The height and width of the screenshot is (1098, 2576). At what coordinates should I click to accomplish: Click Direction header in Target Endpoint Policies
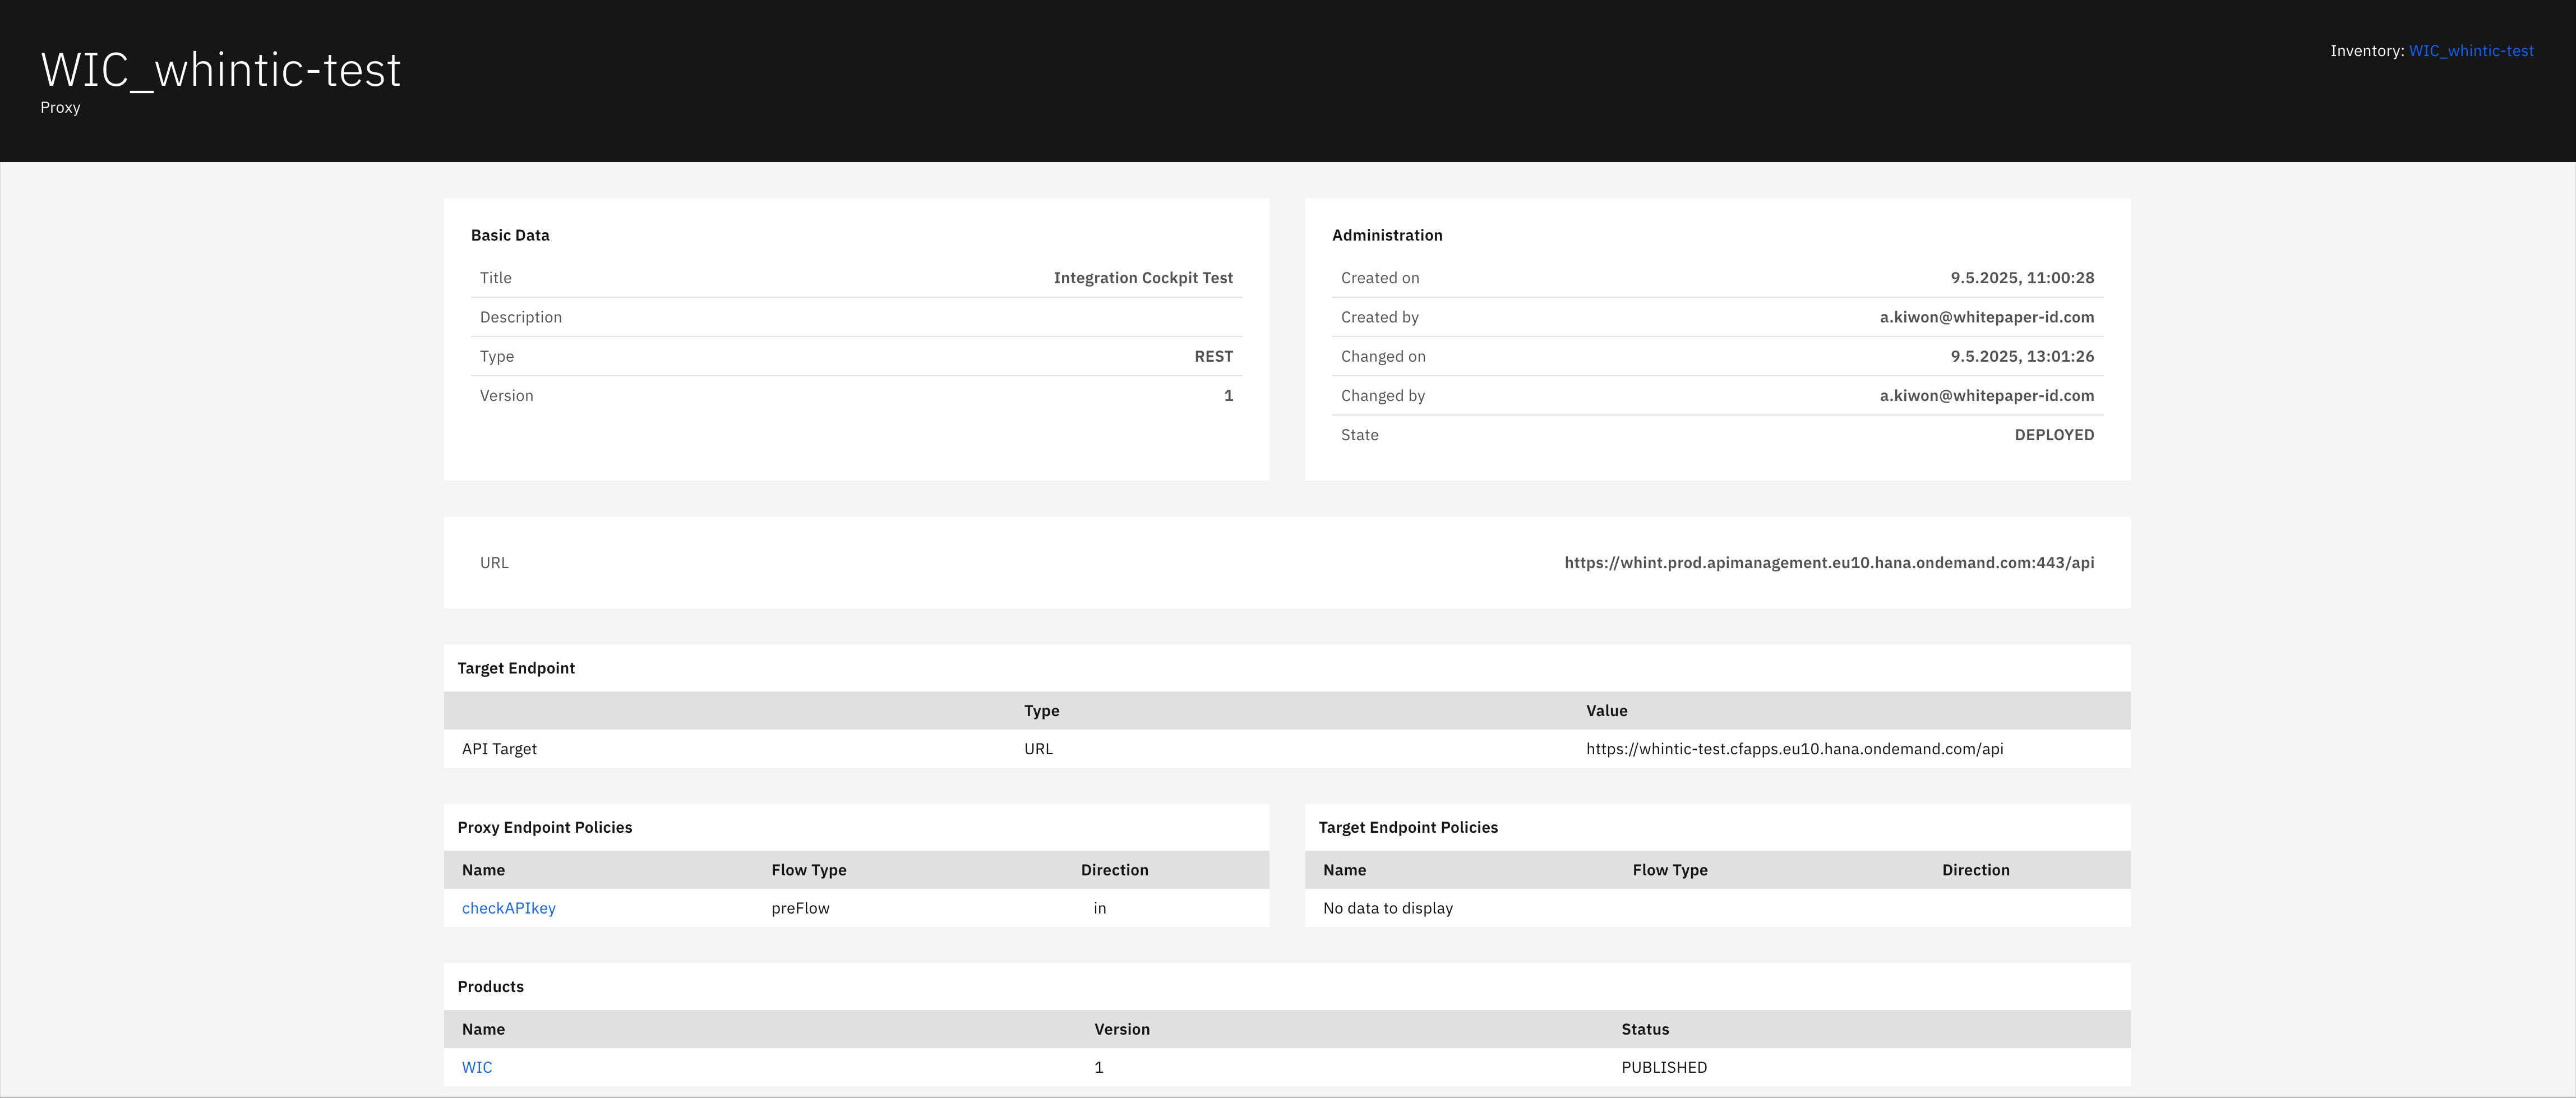coord(1975,870)
